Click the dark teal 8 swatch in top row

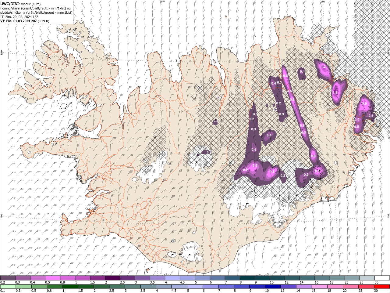247,278
